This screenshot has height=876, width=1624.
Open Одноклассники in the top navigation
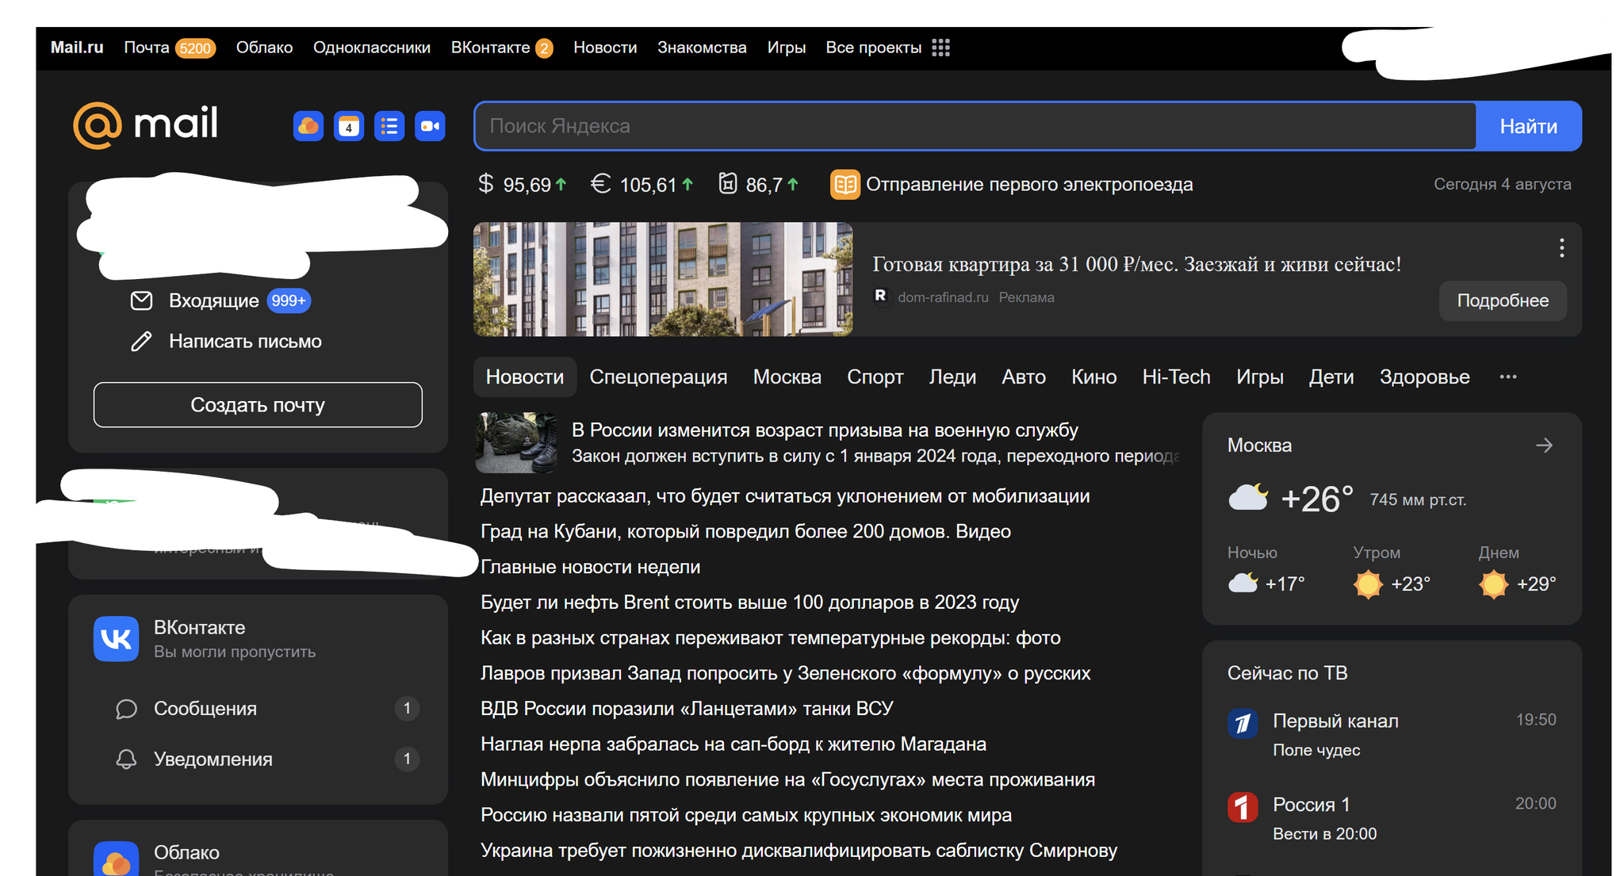371,48
